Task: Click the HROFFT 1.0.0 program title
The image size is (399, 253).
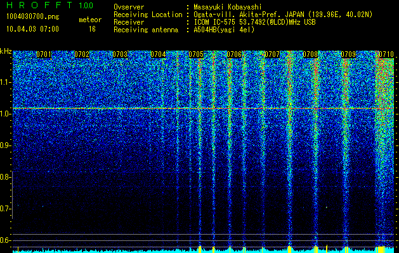Action: click(49, 5)
